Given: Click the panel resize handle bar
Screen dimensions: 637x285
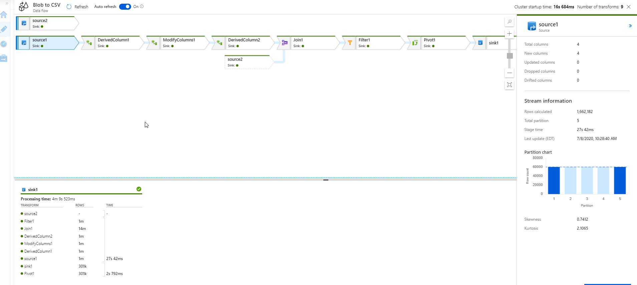Looking at the screenshot, I should tap(326, 180).
